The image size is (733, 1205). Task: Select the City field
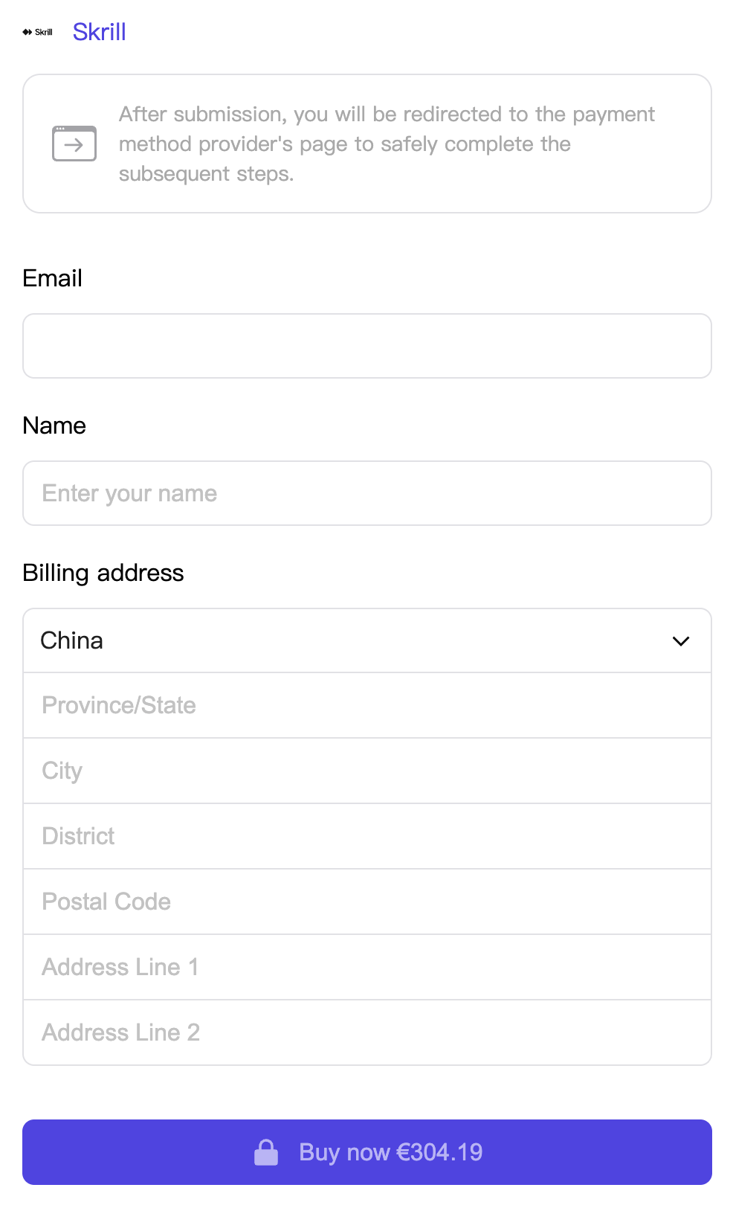coord(367,771)
